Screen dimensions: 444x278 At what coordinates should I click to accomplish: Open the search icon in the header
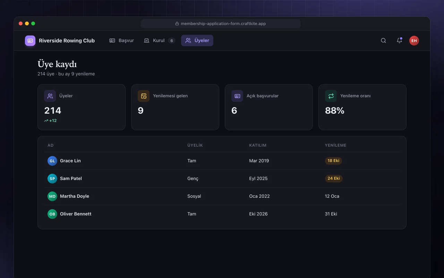pyautogui.click(x=383, y=41)
